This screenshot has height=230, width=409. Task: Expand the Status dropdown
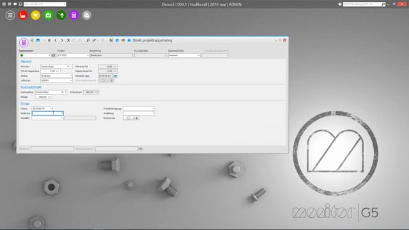71,76
